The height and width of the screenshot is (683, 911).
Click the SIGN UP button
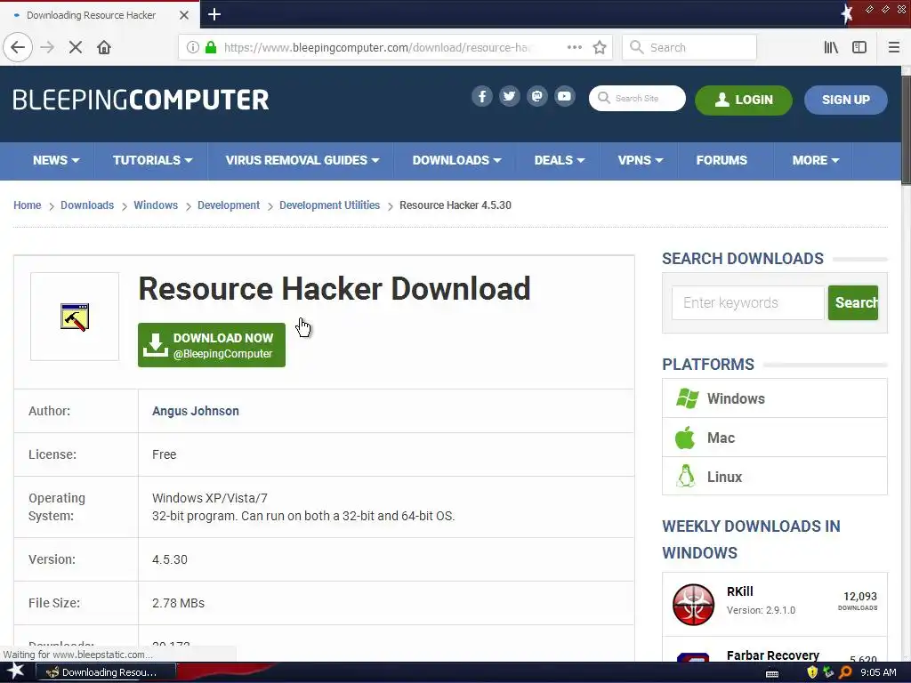[846, 100]
